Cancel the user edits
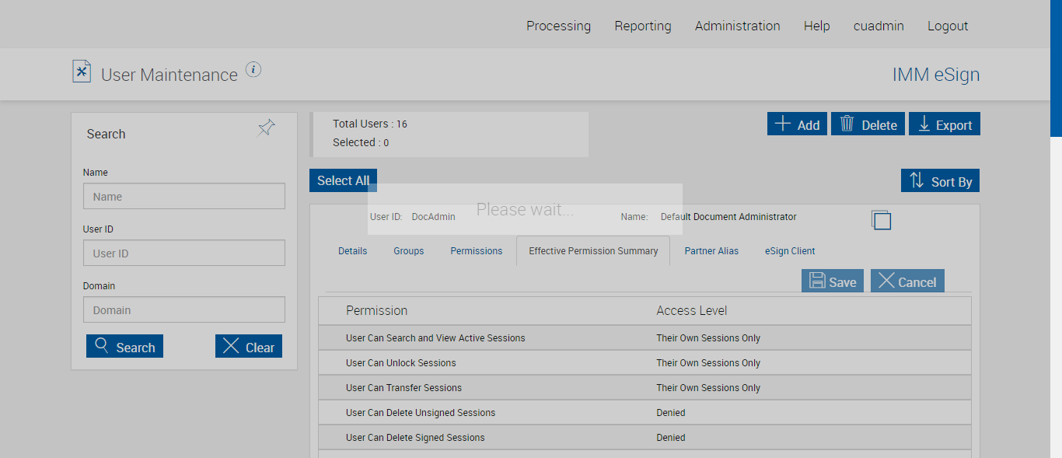The image size is (1062, 458). 907,281
